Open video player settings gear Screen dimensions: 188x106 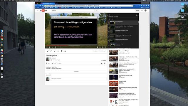pos(100,47)
